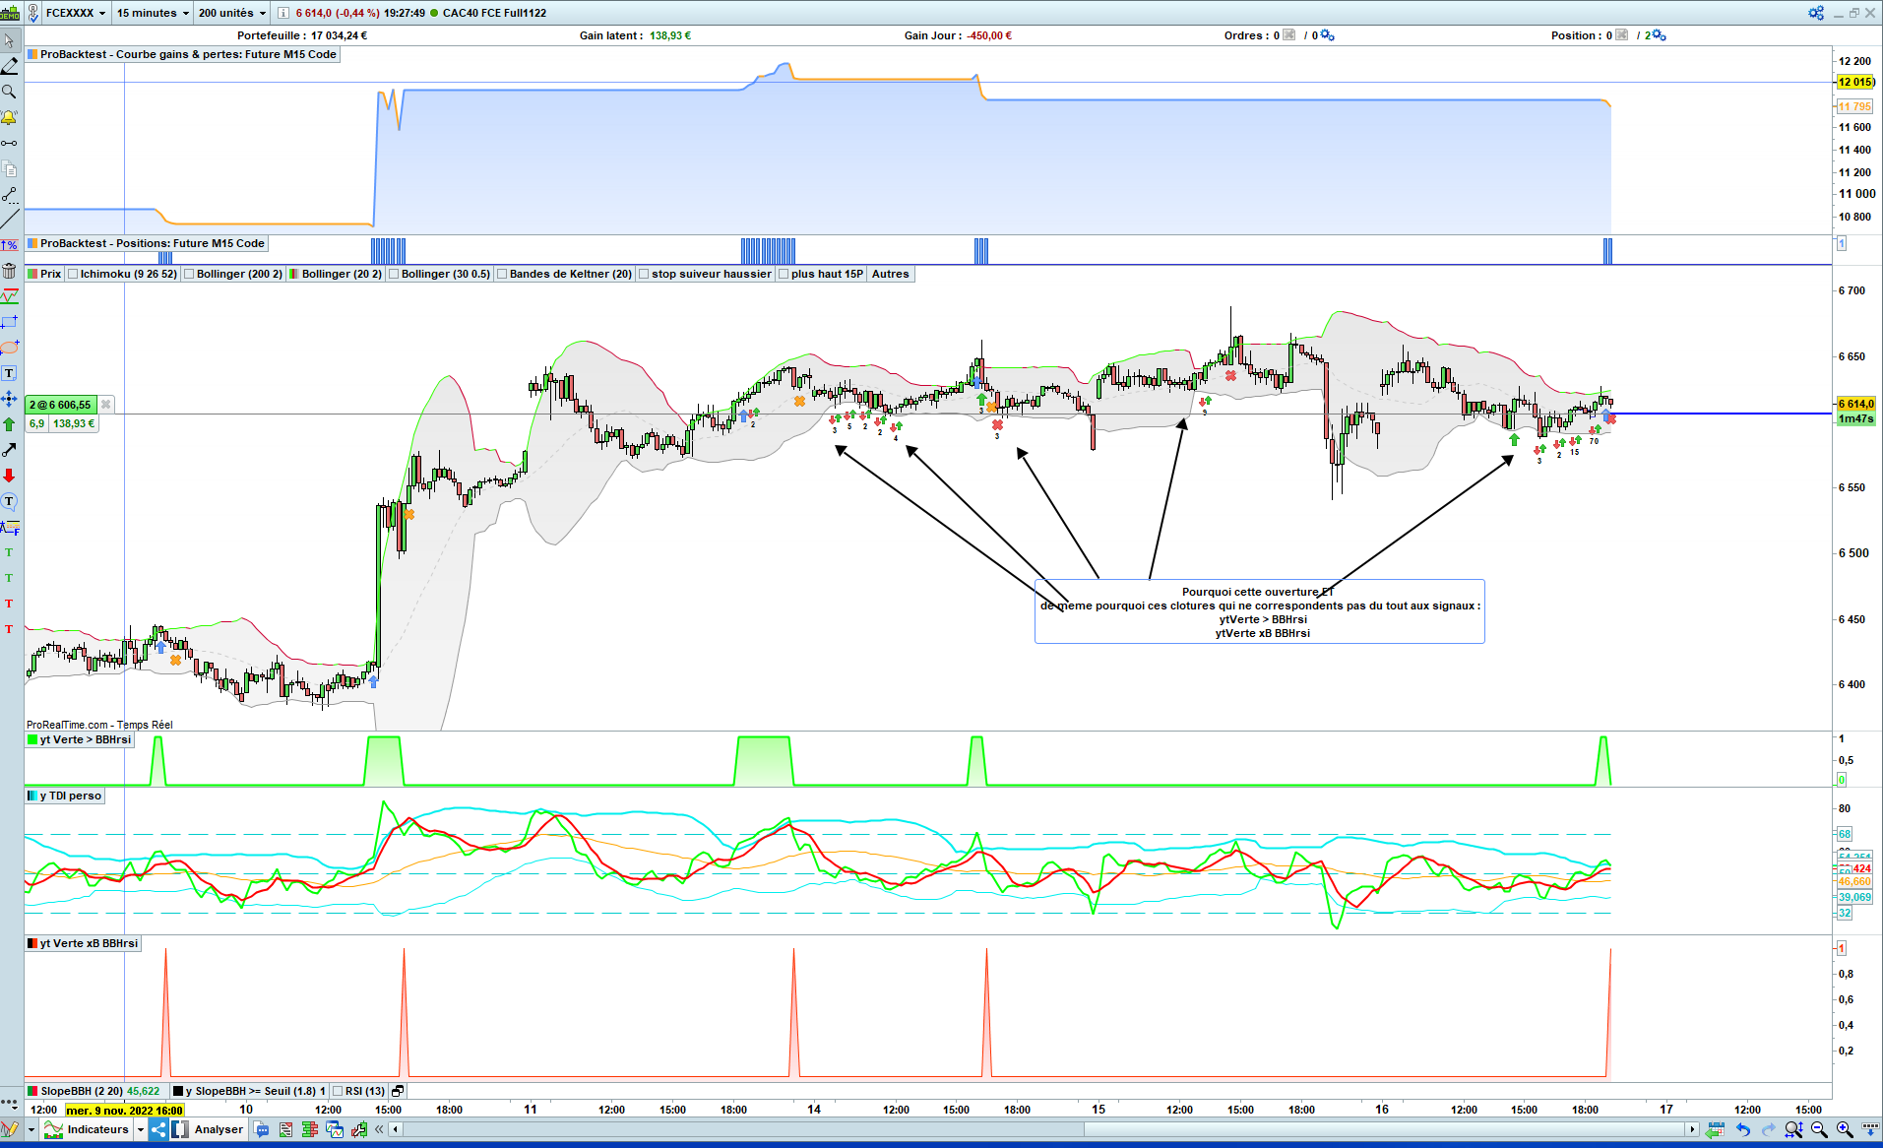Tick the RSI (13) checkbox
Screen dimensions: 1883x1148
338,1091
